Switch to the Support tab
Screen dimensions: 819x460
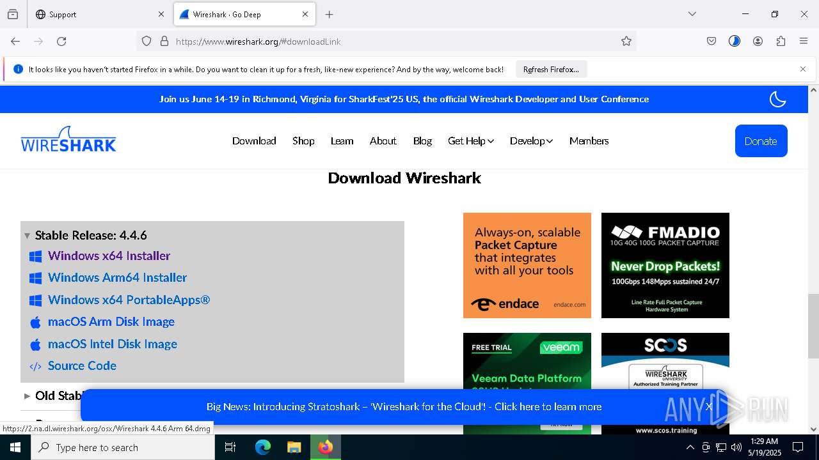point(100,14)
